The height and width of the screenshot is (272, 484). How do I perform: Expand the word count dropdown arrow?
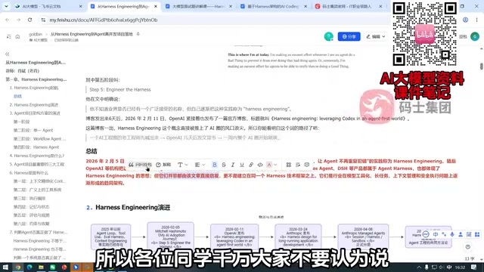click(x=481, y=259)
